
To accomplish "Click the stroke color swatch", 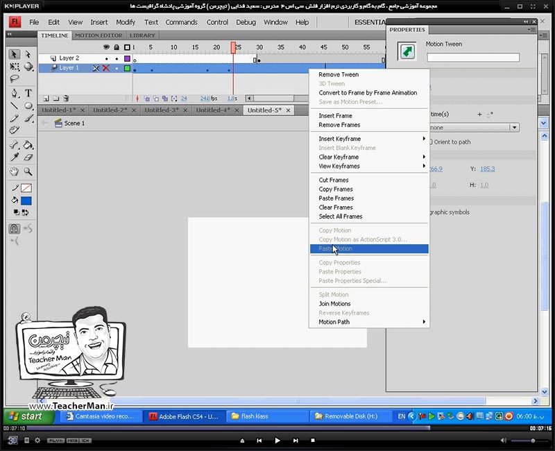I will point(26,188).
